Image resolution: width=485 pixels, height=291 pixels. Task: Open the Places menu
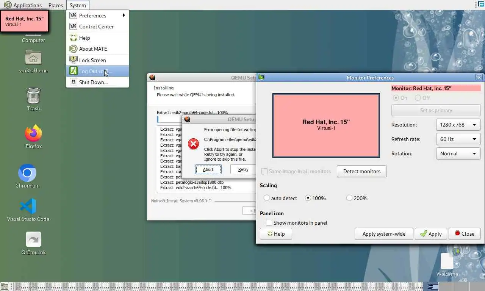pos(56,5)
